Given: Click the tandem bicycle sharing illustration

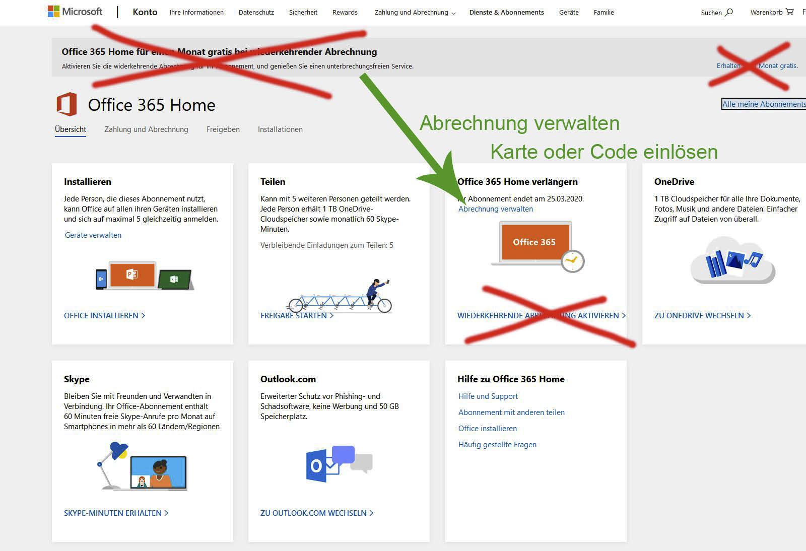Looking at the screenshot, I should click(340, 297).
